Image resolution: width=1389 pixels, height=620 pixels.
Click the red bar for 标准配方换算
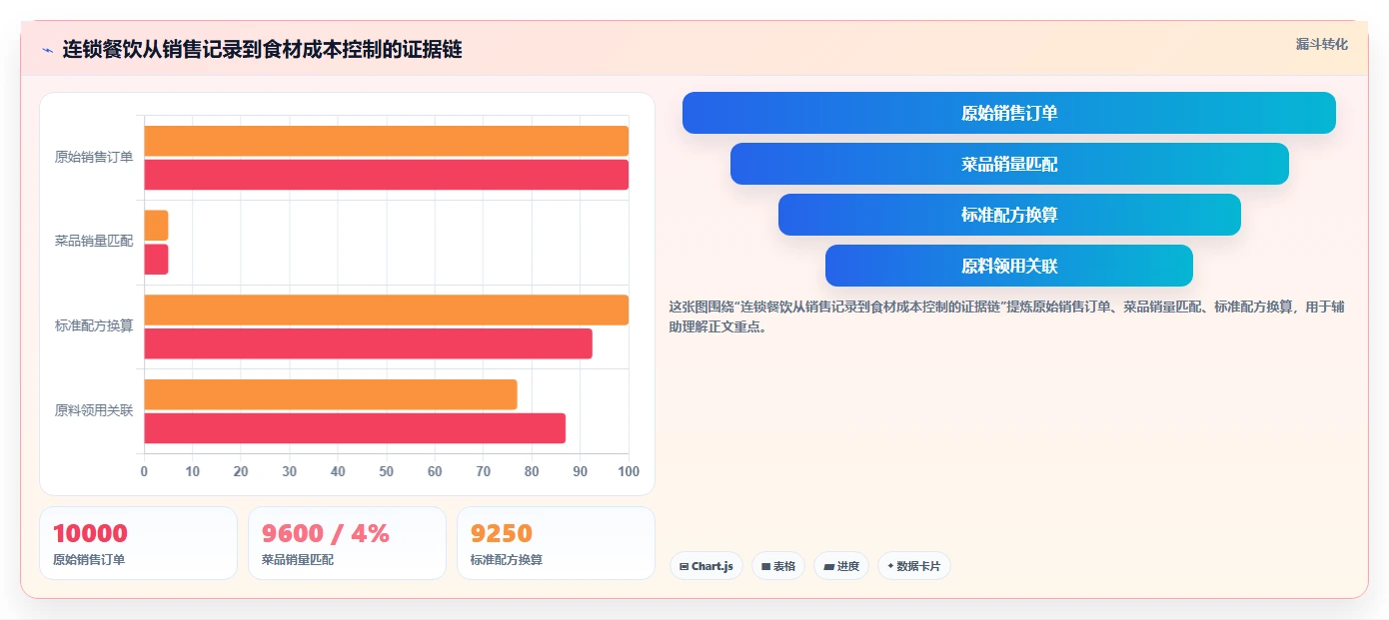click(369, 343)
